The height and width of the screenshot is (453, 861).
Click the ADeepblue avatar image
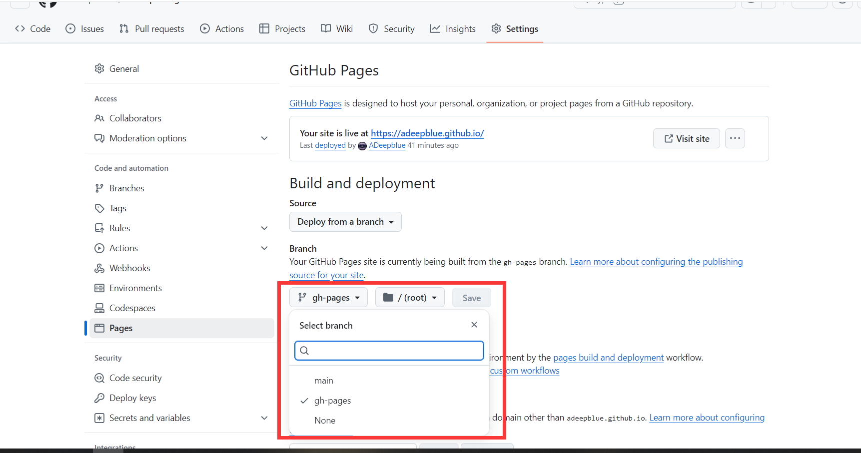click(362, 146)
